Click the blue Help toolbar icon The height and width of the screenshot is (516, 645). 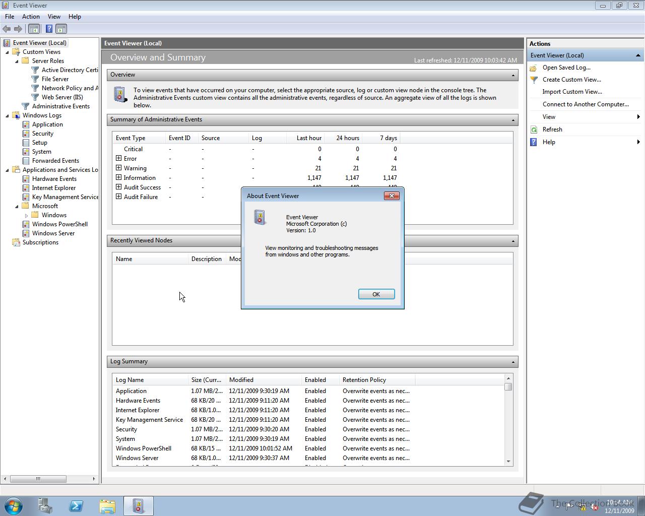49,29
